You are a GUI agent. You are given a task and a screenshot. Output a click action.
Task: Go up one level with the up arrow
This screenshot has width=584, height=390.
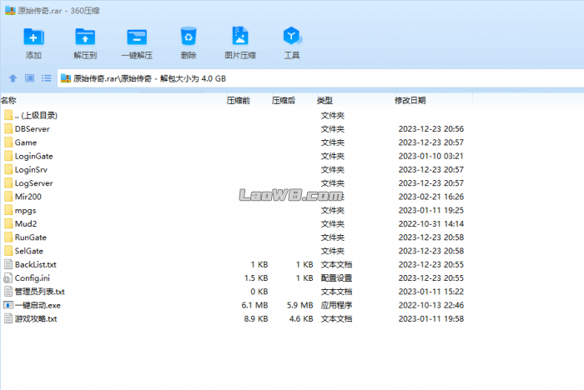pos(13,78)
